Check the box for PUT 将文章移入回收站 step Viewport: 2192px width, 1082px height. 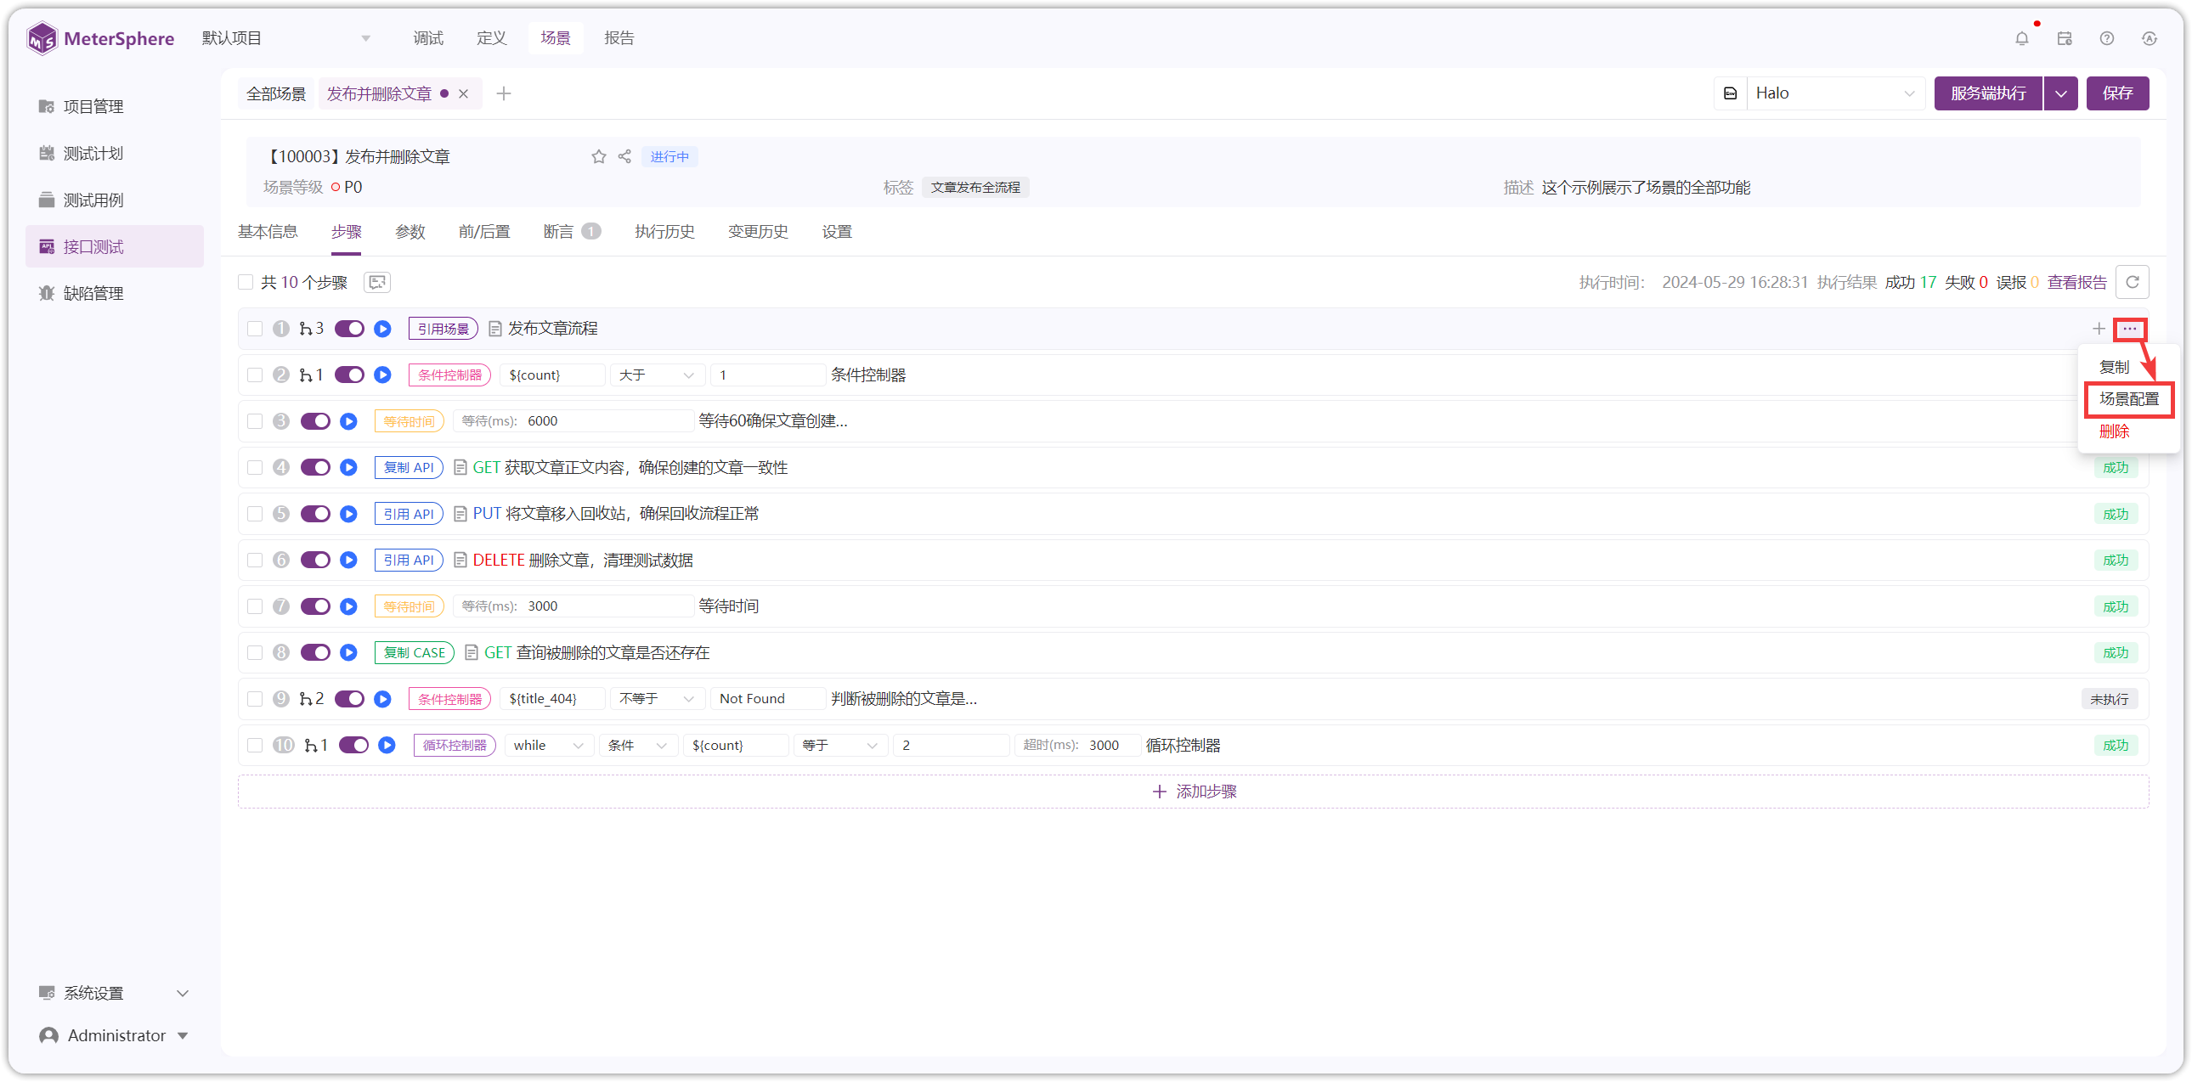pyautogui.click(x=255, y=514)
